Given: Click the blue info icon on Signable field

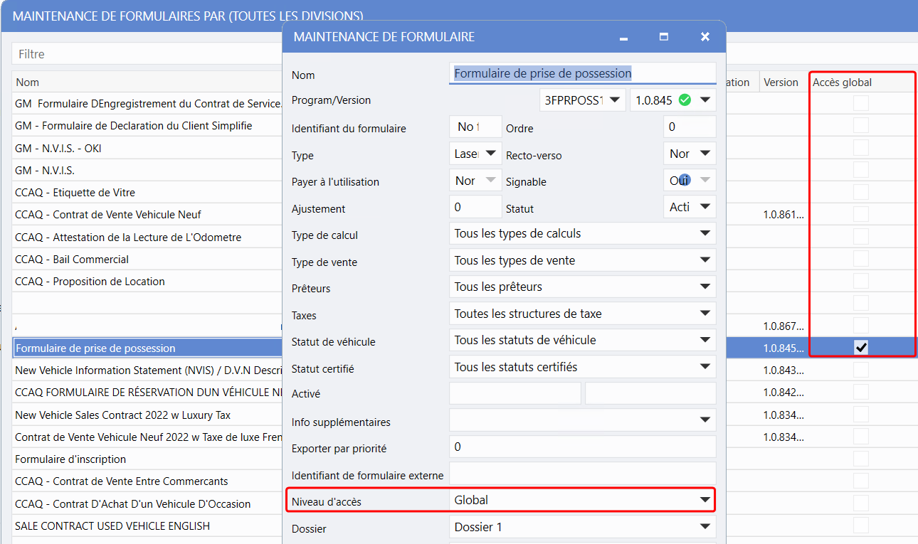Looking at the screenshot, I should coord(685,179).
